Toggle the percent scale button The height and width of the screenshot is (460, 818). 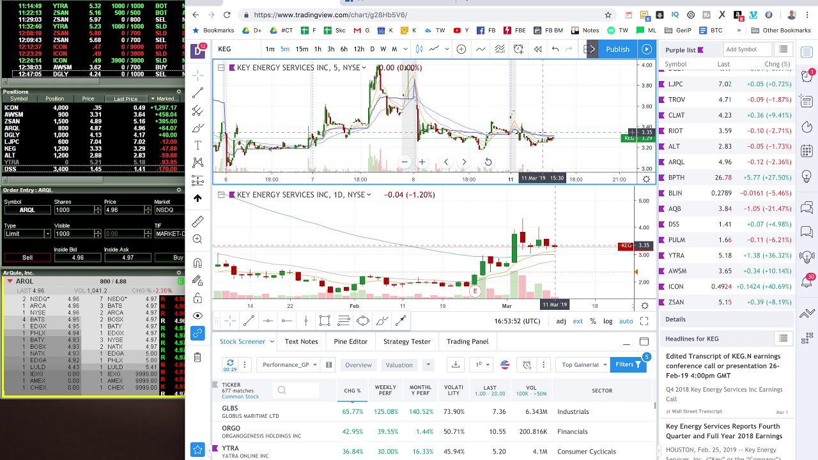593,321
